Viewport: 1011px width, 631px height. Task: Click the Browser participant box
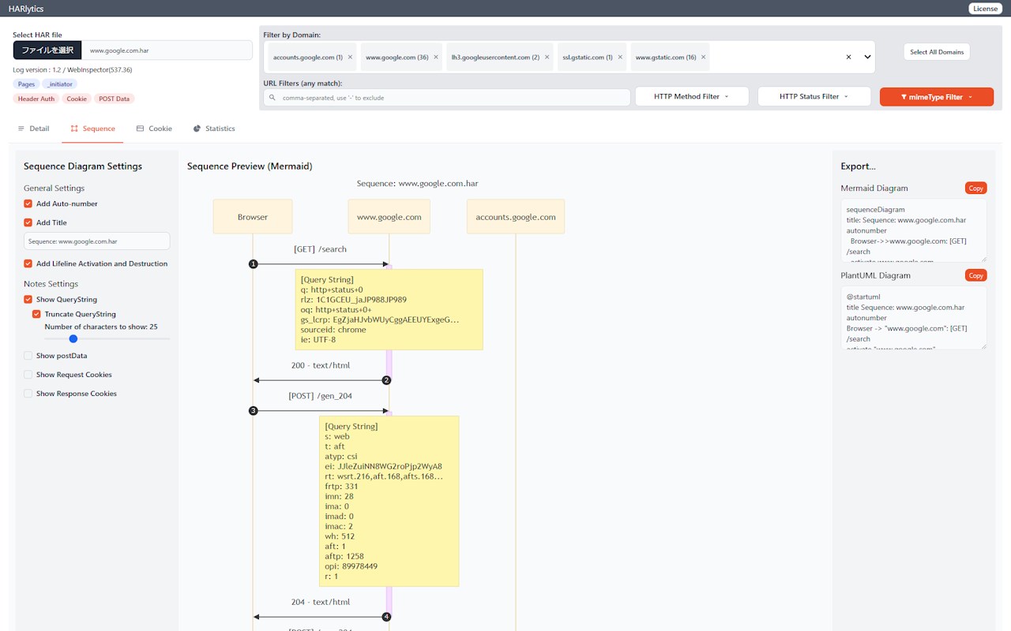tap(253, 217)
